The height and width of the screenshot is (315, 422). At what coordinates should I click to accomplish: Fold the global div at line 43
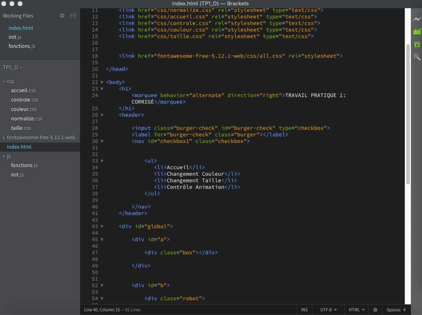tap(102, 227)
